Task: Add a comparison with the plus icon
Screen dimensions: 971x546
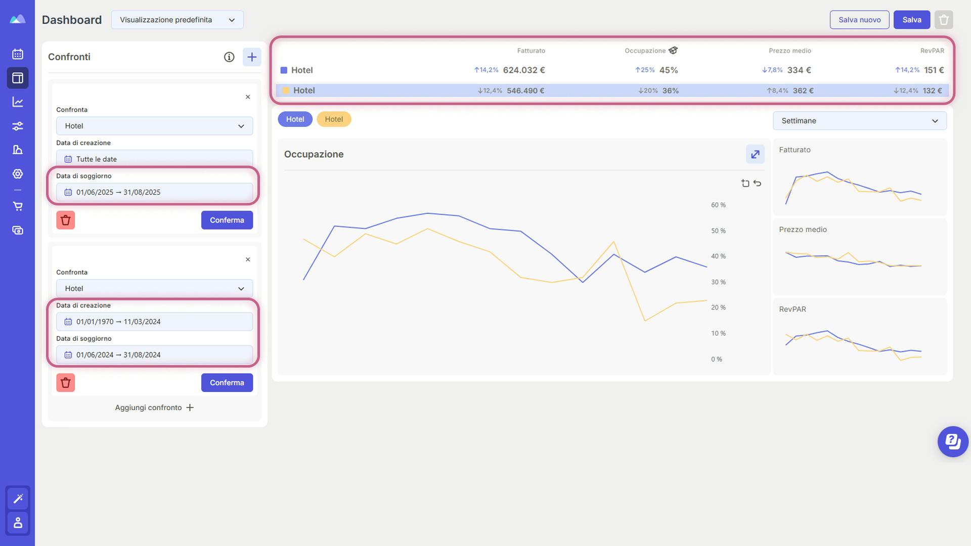Action: coord(252,57)
